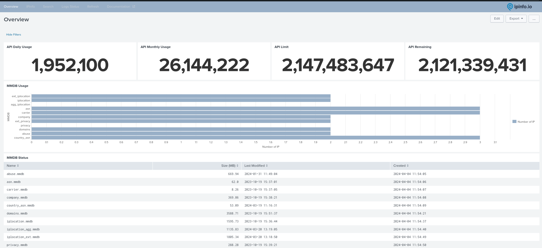Open the Refresh menu item

(93, 7)
